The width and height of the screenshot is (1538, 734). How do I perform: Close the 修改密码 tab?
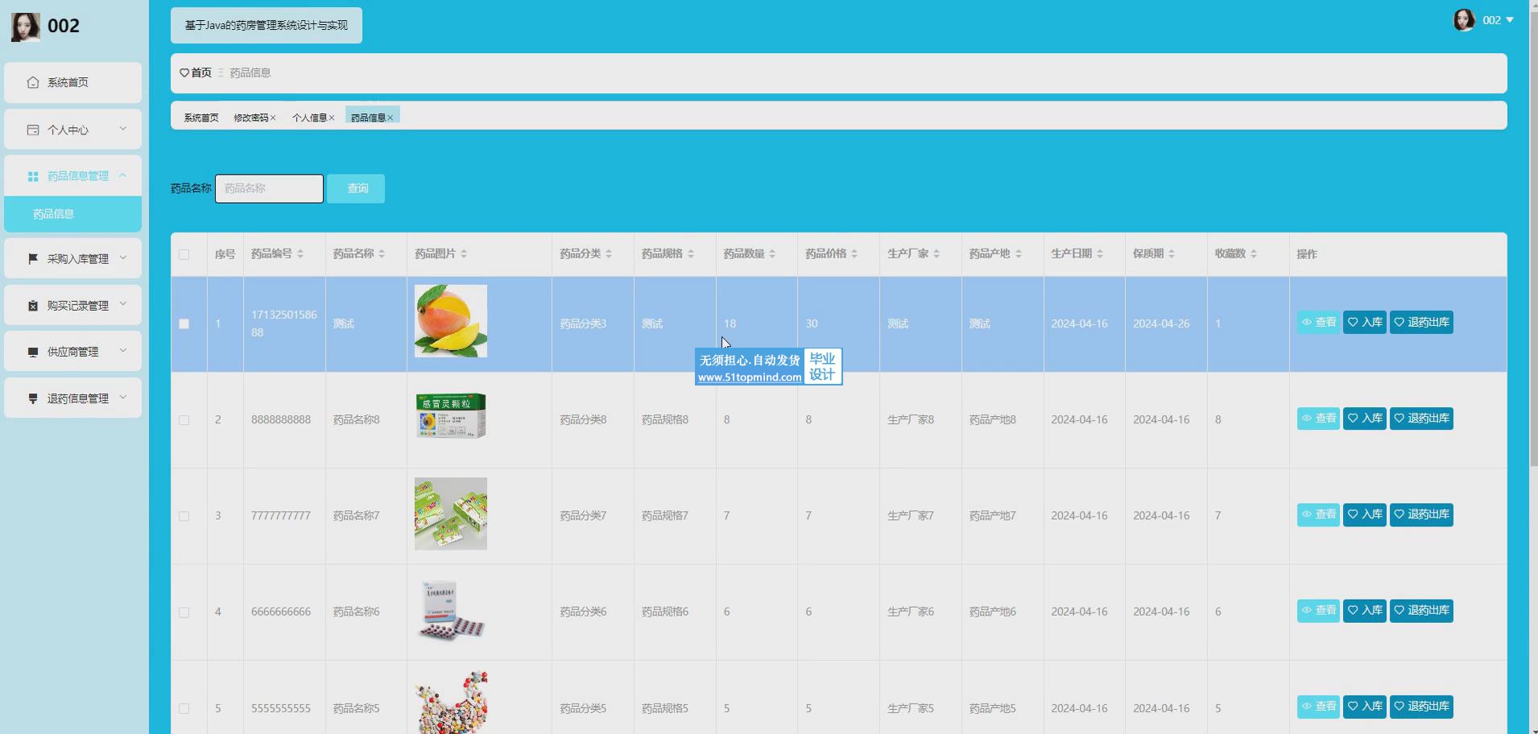pos(273,118)
